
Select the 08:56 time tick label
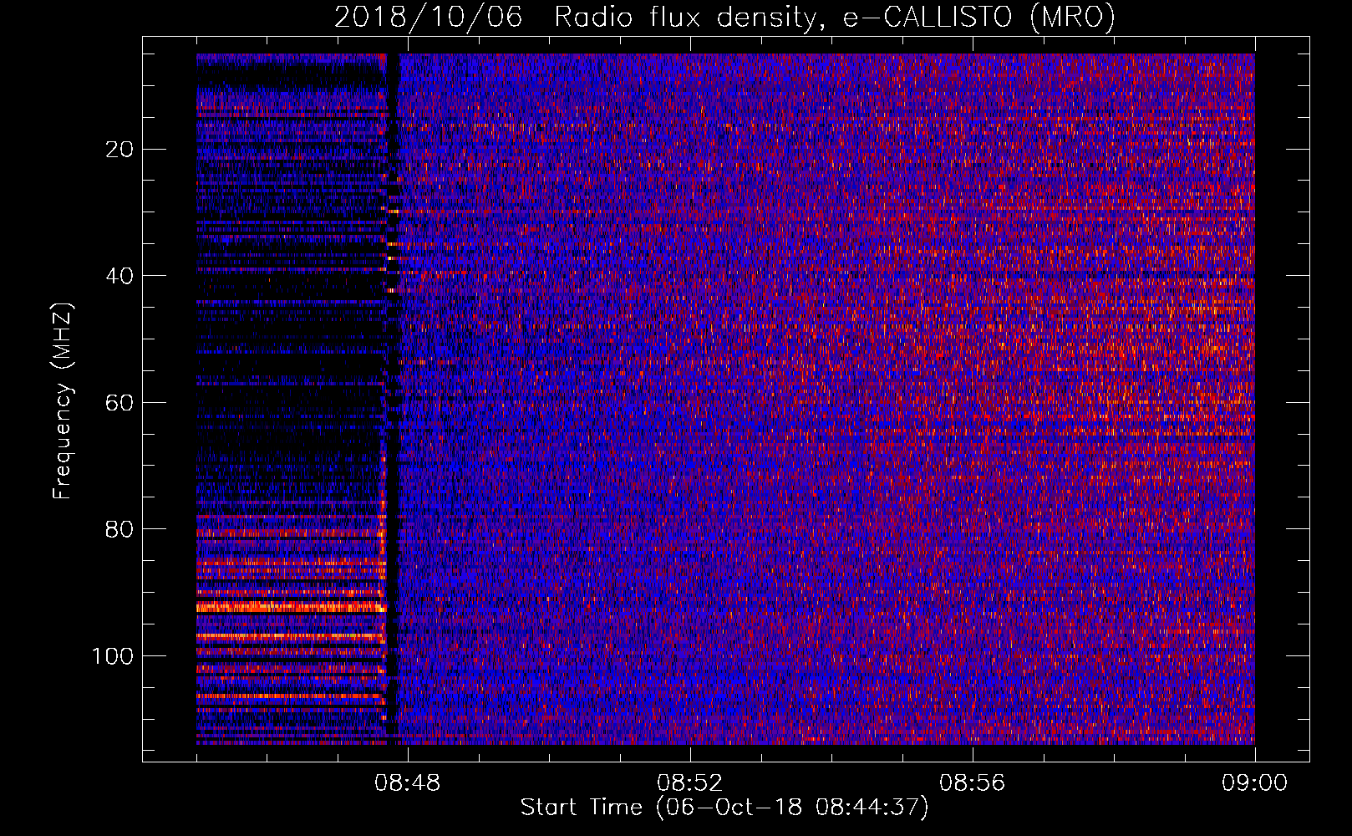click(972, 783)
